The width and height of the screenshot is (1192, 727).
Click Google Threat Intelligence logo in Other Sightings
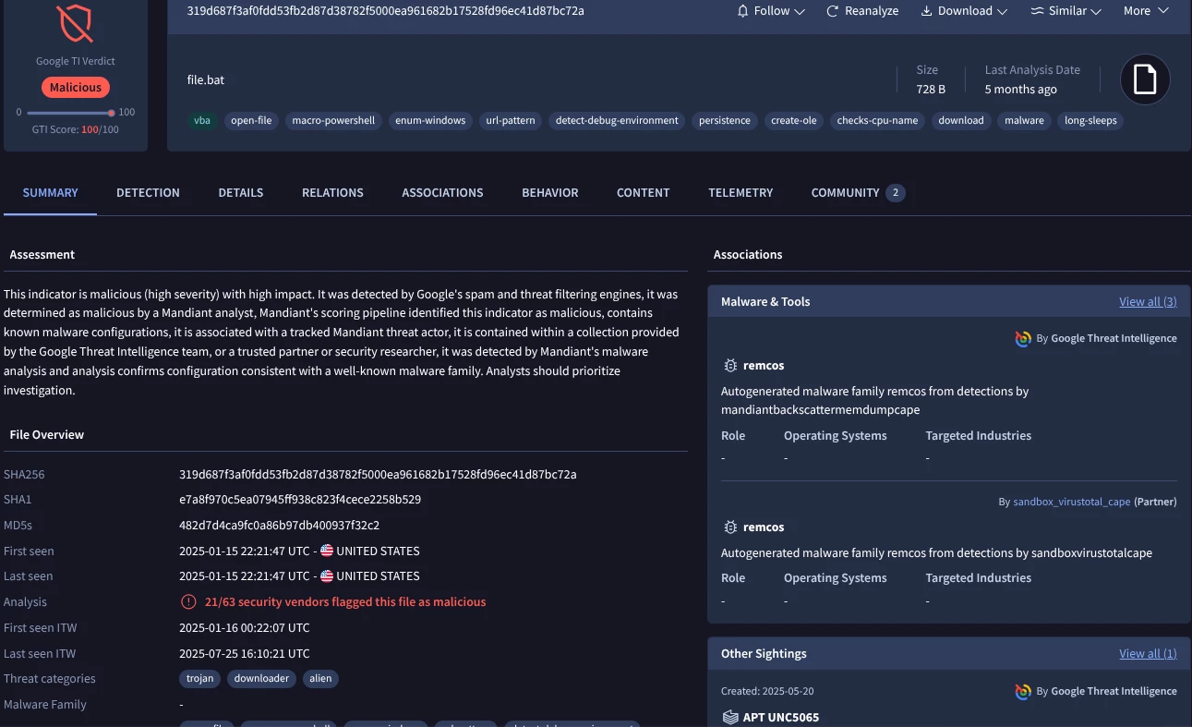1023,691
